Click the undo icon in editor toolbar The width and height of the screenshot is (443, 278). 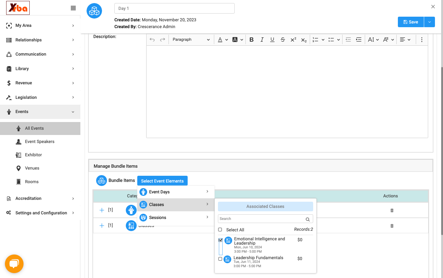pyautogui.click(x=152, y=40)
